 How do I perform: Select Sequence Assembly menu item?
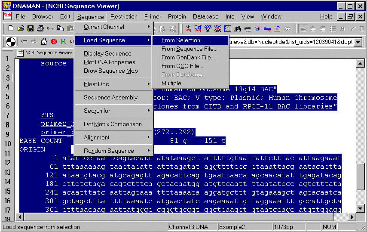(114, 97)
